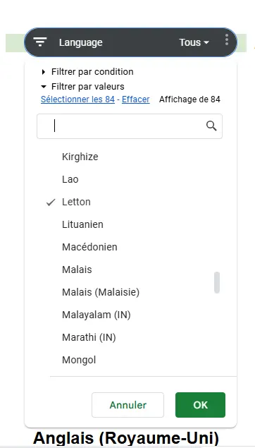Click the Sélectionner les 84 link
Viewport: 255px width, 448px height.
78,99
